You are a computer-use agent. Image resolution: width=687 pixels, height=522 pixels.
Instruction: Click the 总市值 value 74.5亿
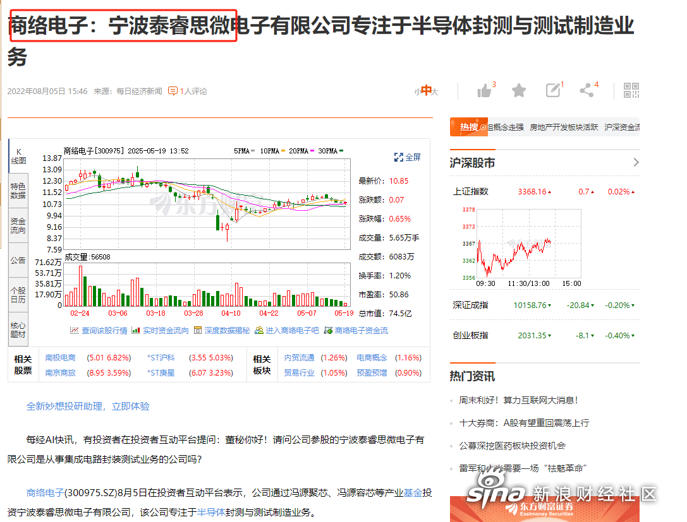[401, 314]
